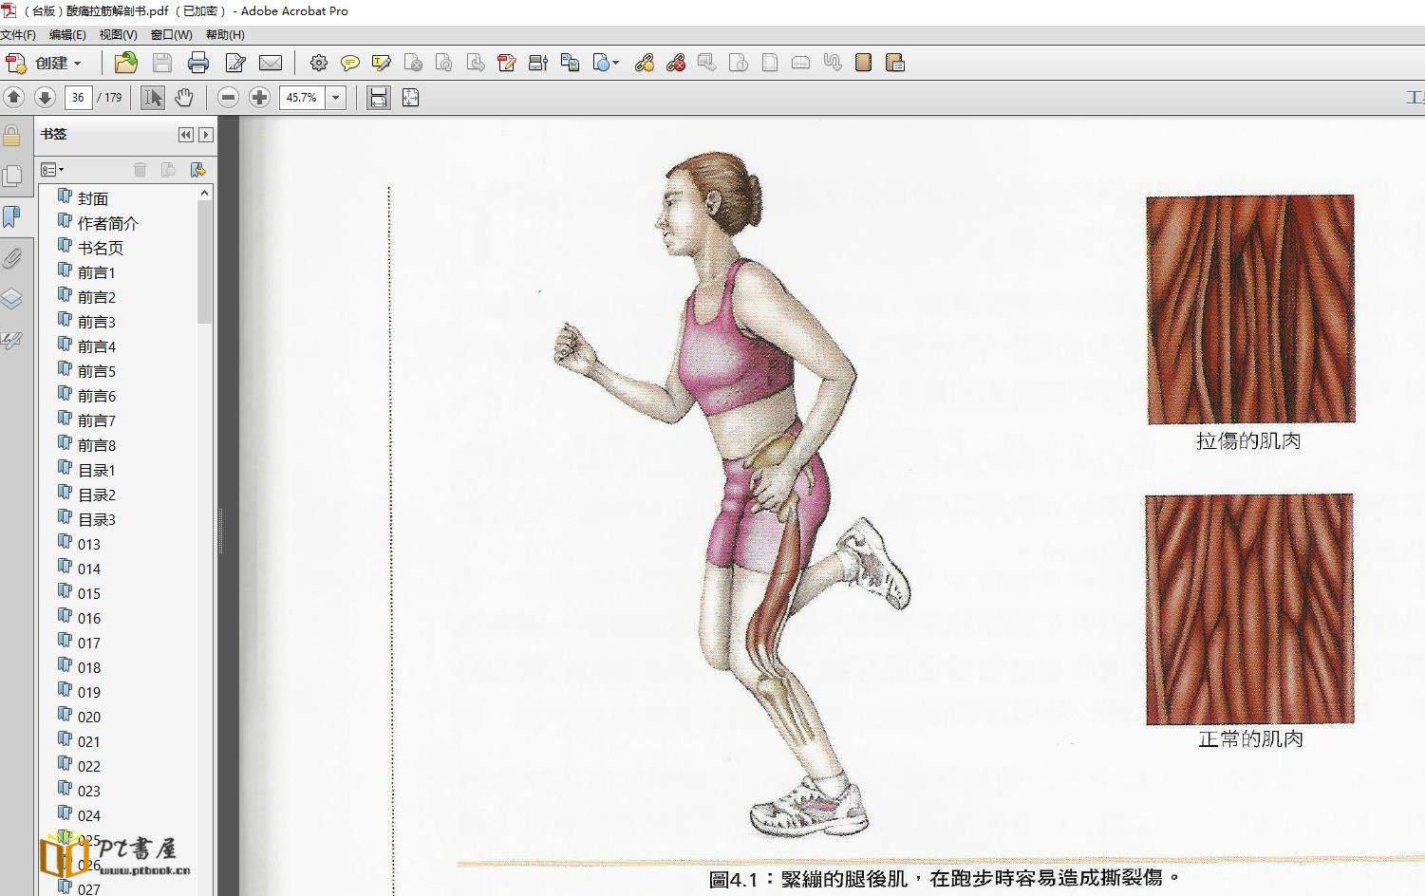Show the Layers panel
Image resolution: width=1425 pixels, height=896 pixels.
point(12,299)
